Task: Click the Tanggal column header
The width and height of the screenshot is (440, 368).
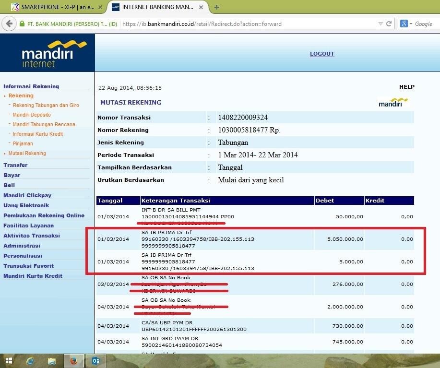Action: click(x=118, y=201)
